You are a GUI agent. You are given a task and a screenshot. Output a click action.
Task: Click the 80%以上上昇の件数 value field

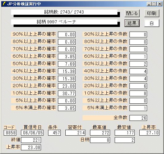[138, 42]
